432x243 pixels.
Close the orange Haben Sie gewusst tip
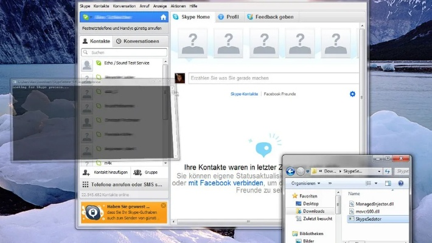pos(163,206)
